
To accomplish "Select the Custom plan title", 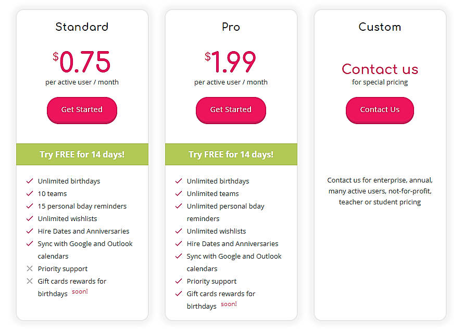I will pyautogui.click(x=380, y=27).
